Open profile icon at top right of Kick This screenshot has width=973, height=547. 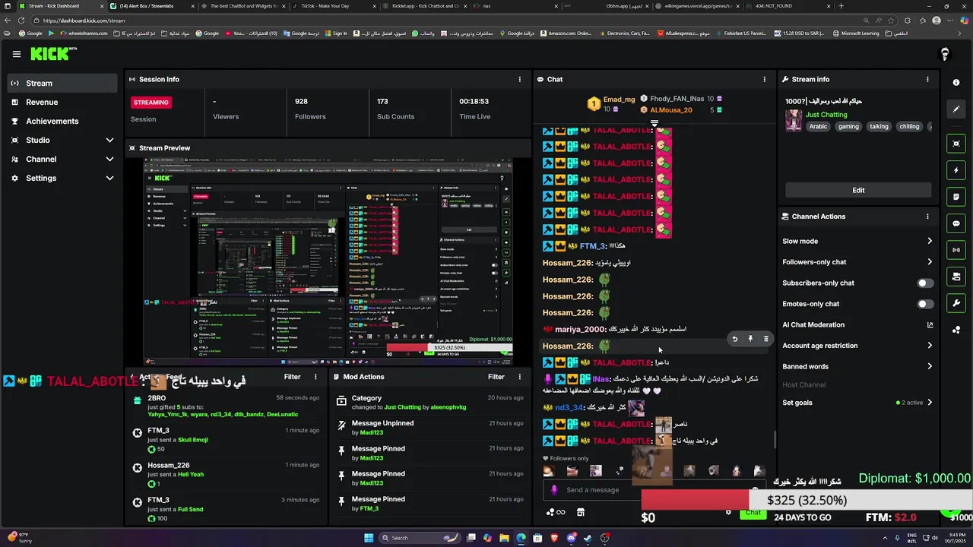(x=945, y=54)
